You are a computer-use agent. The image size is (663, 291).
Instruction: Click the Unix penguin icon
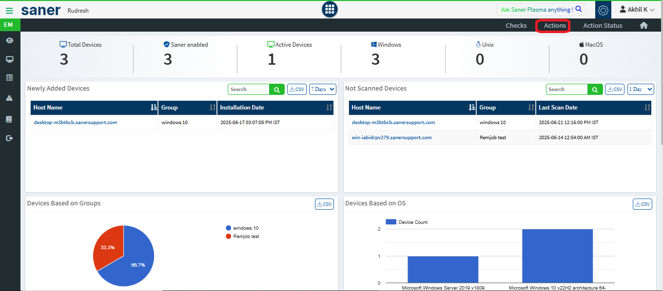click(x=478, y=44)
